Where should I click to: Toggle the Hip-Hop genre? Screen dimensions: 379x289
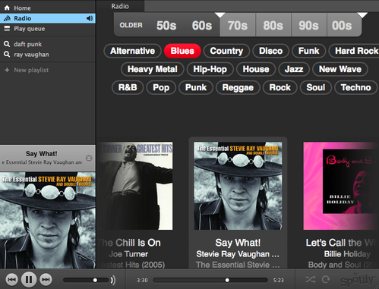210,69
